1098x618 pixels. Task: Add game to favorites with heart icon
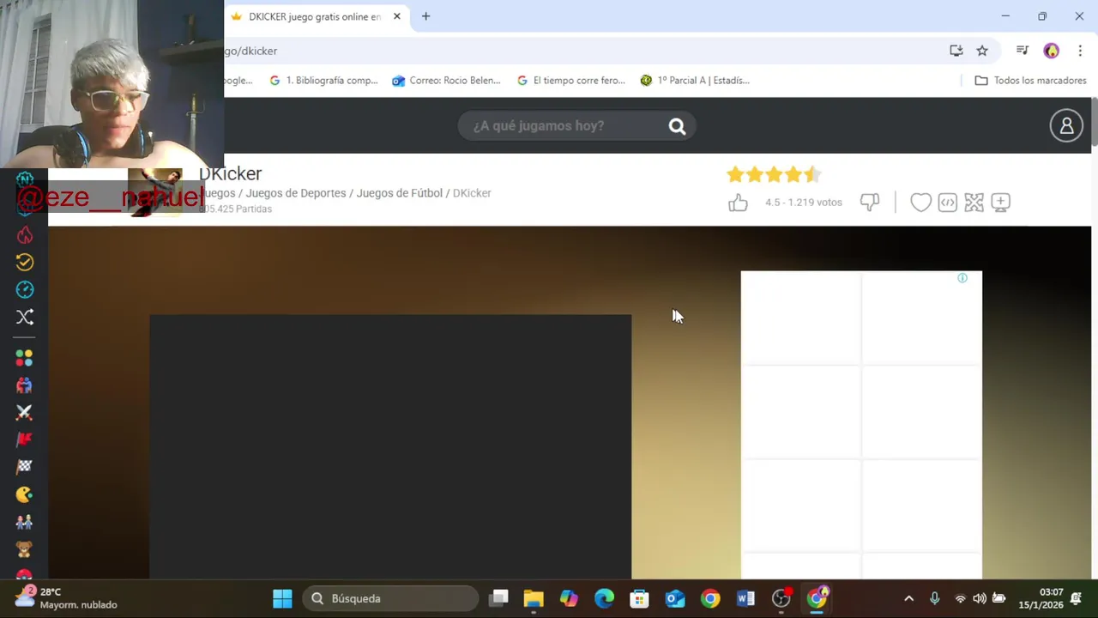pyautogui.click(x=920, y=203)
